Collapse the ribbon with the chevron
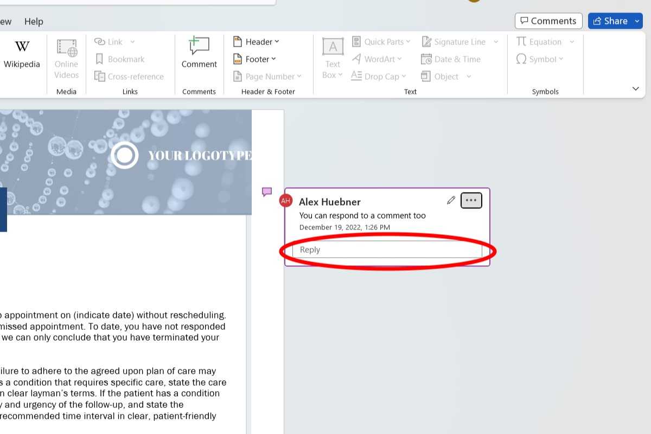The height and width of the screenshot is (434, 651). (636, 88)
